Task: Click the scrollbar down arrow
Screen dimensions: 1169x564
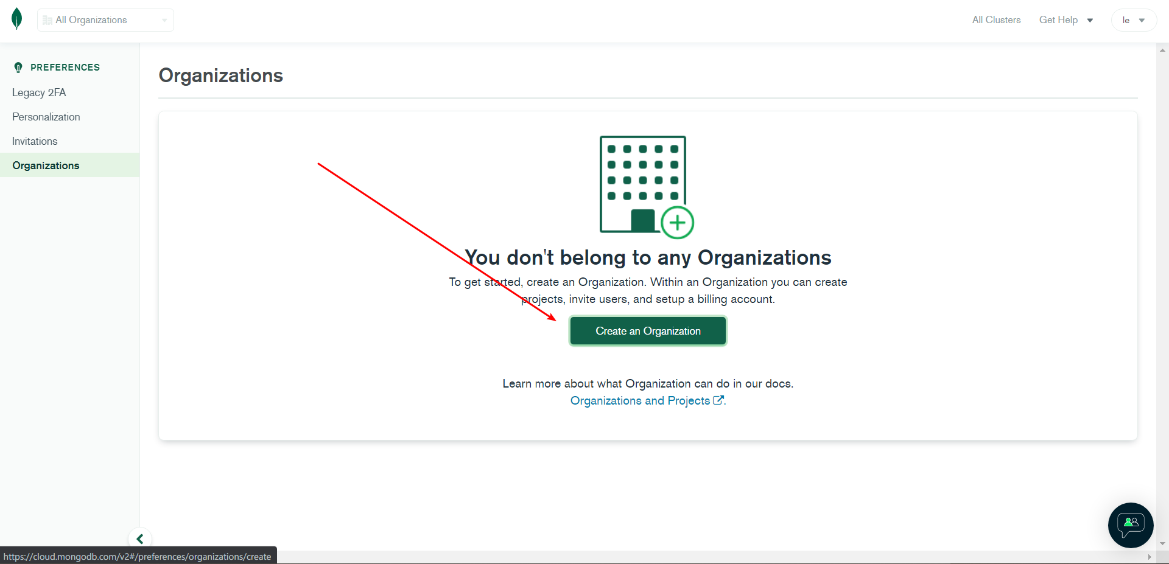Action: pyautogui.click(x=1162, y=543)
